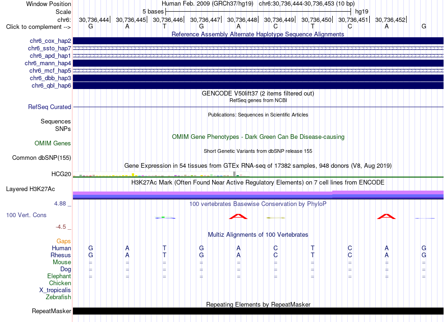444x322 pixels.
Task: Click the X_tropicalis species label
Action: point(55,290)
